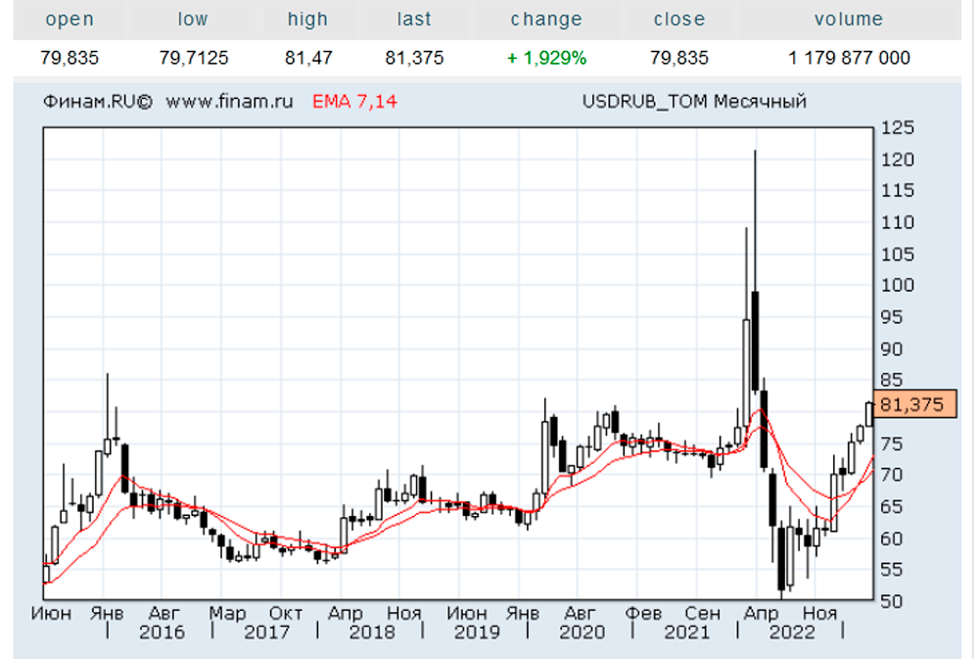The width and height of the screenshot is (979, 659).
Task: Click the "close" column header
Action: [x=679, y=20]
